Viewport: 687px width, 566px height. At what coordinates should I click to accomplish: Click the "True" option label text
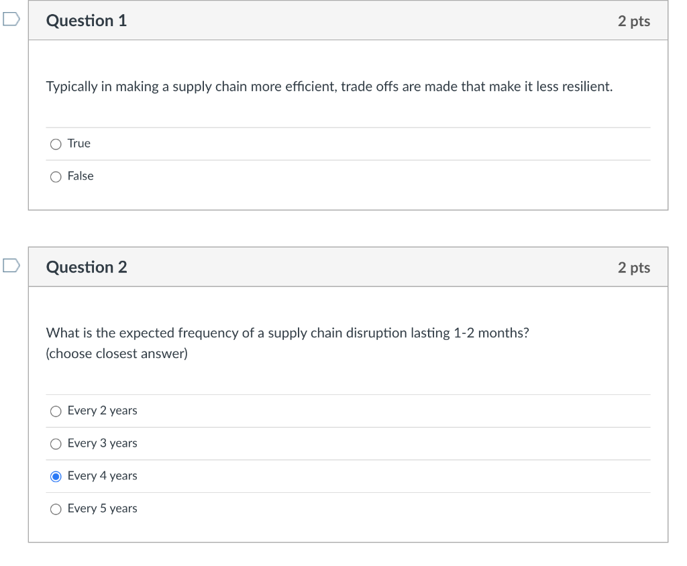pos(78,143)
